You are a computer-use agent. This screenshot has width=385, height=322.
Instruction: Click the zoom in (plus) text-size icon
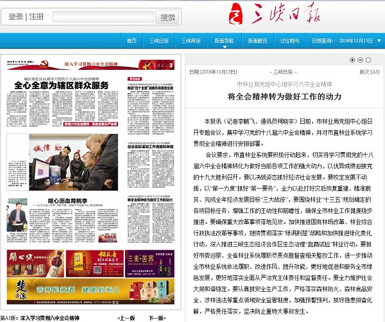click(x=352, y=60)
